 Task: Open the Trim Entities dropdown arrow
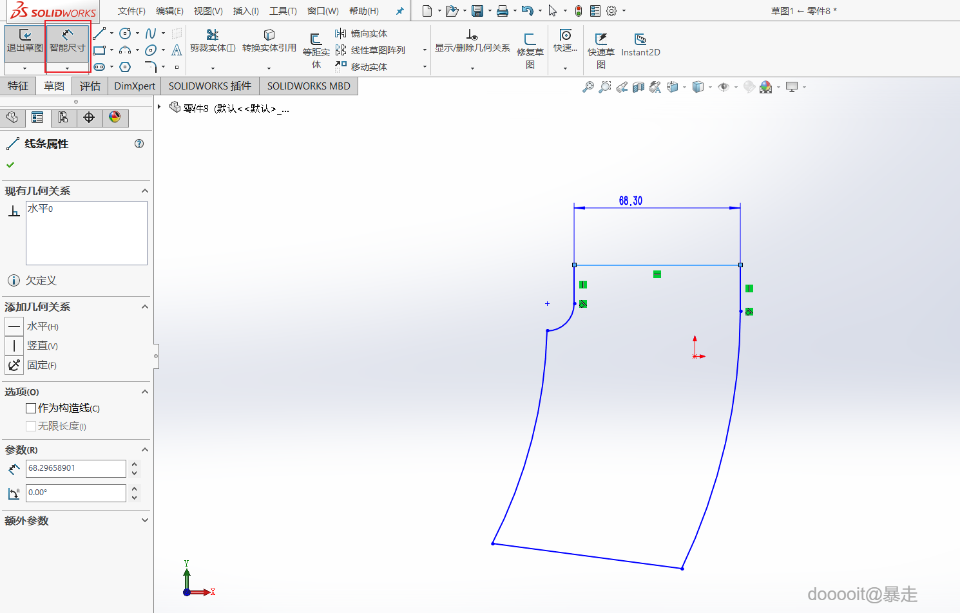(x=213, y=68)
